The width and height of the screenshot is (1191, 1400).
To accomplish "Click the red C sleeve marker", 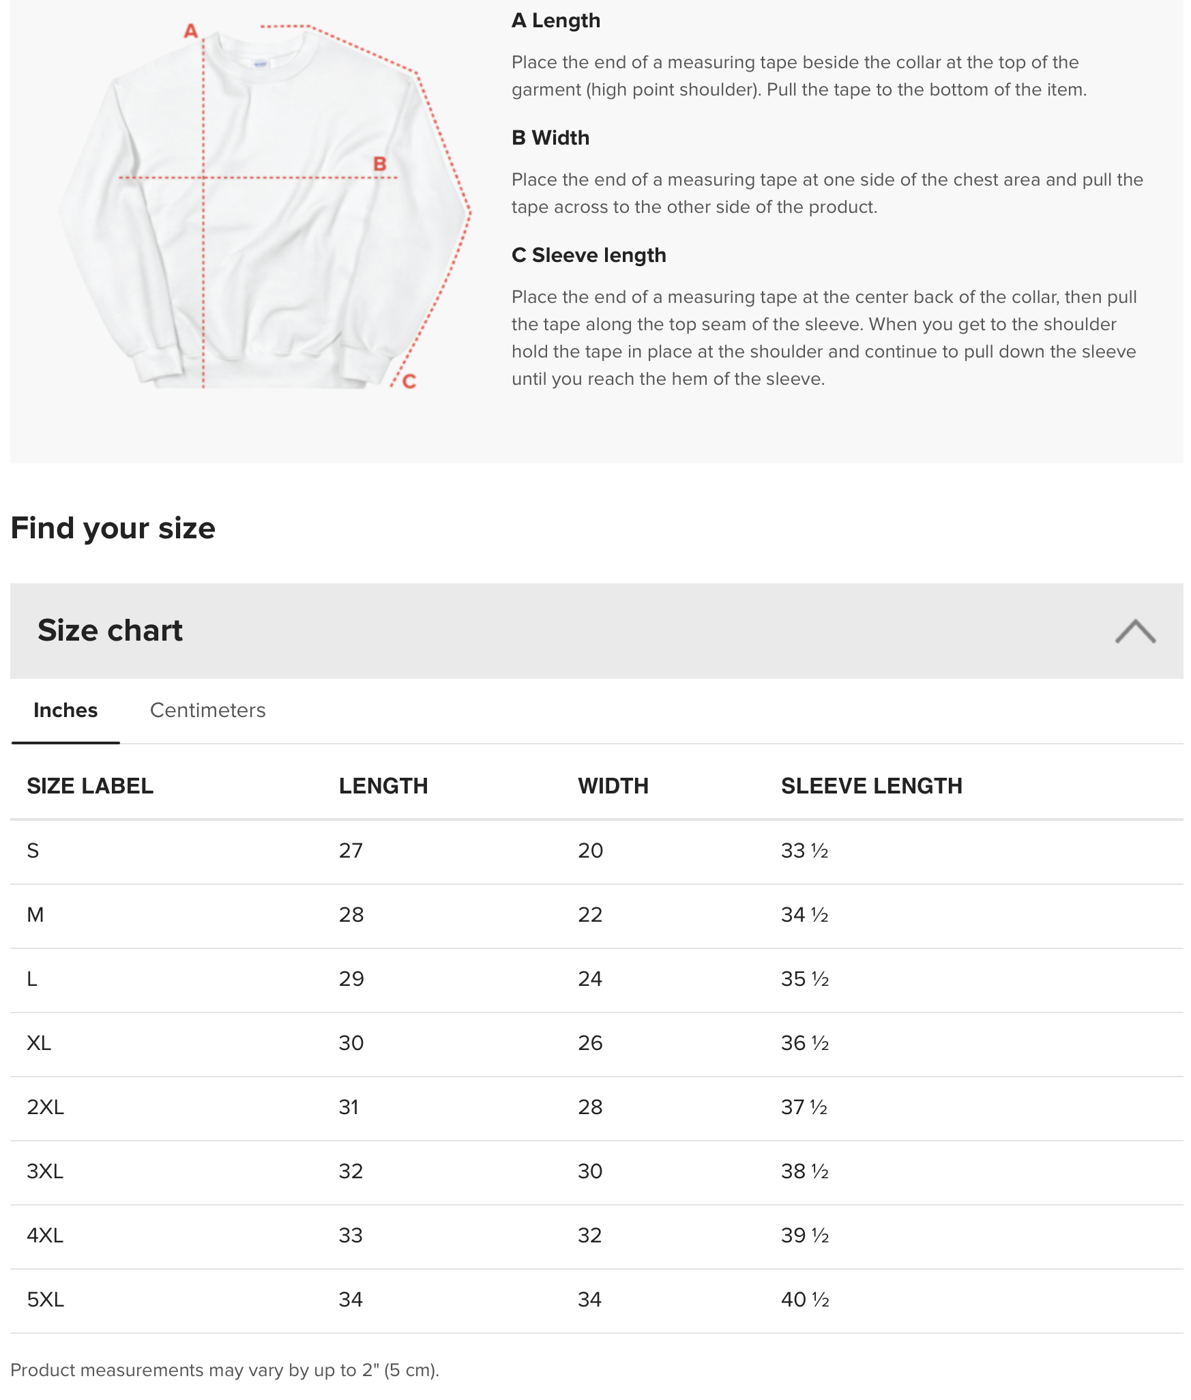I will (409, 381).
